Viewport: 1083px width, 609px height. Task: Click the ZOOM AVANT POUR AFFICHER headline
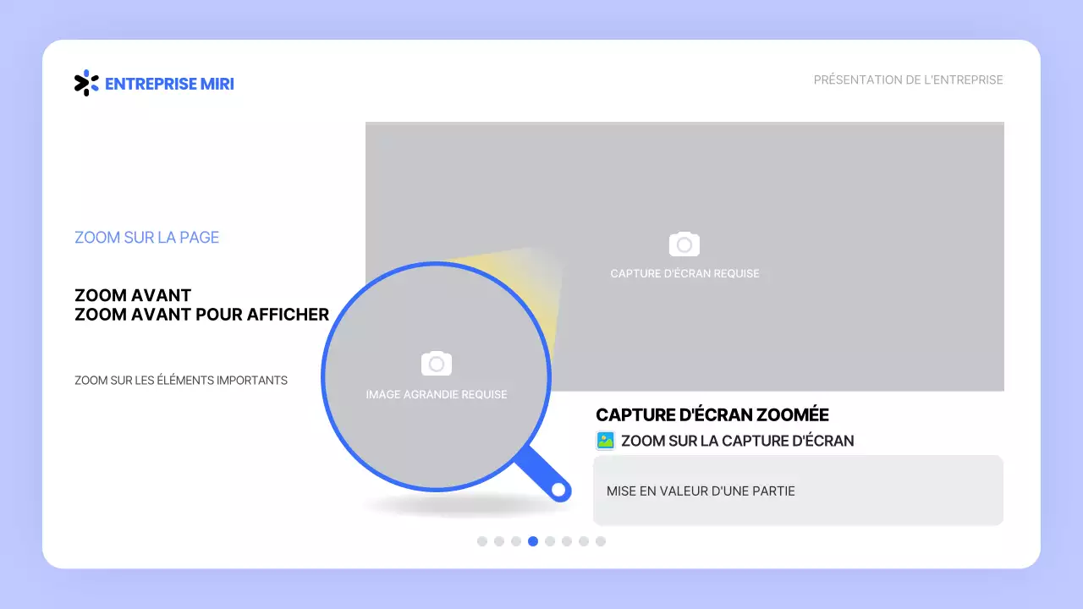point(201,315)
